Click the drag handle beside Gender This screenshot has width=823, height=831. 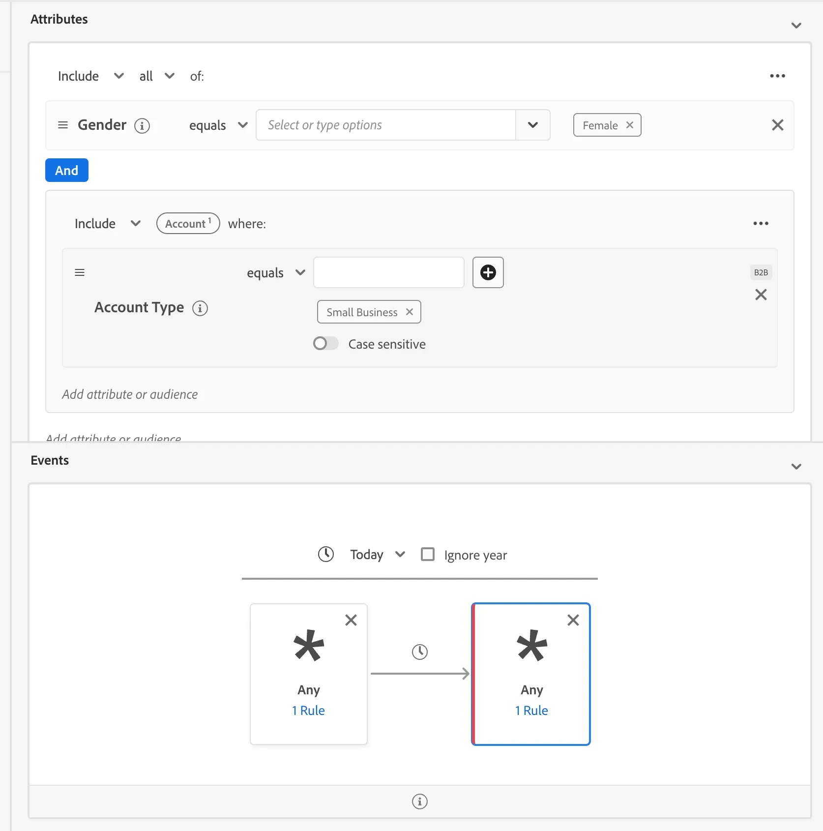[63, 125]
